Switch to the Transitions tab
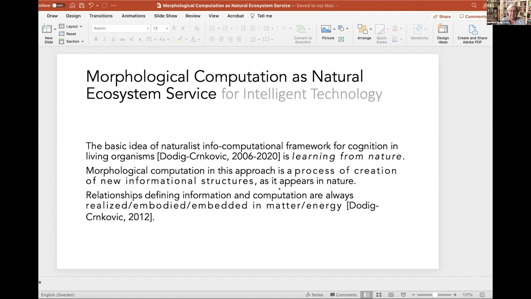Screen dimensions: 531x299 pos(101,16)
